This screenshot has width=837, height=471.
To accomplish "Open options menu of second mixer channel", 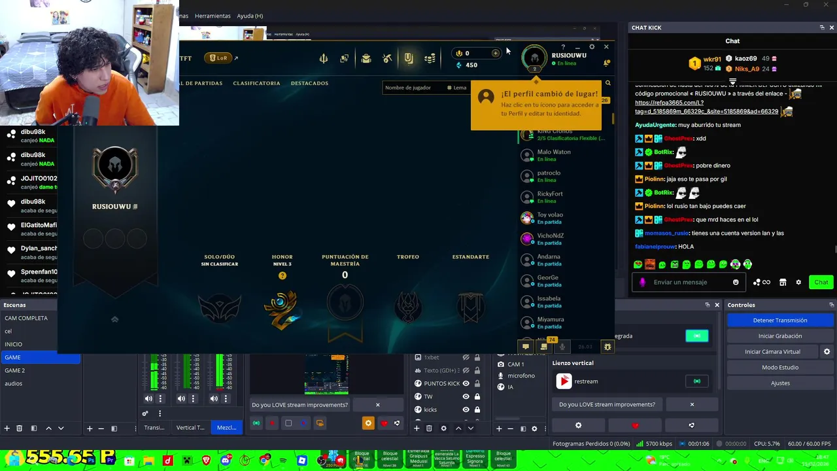I will pyautogui.click(x=193, y=398).
